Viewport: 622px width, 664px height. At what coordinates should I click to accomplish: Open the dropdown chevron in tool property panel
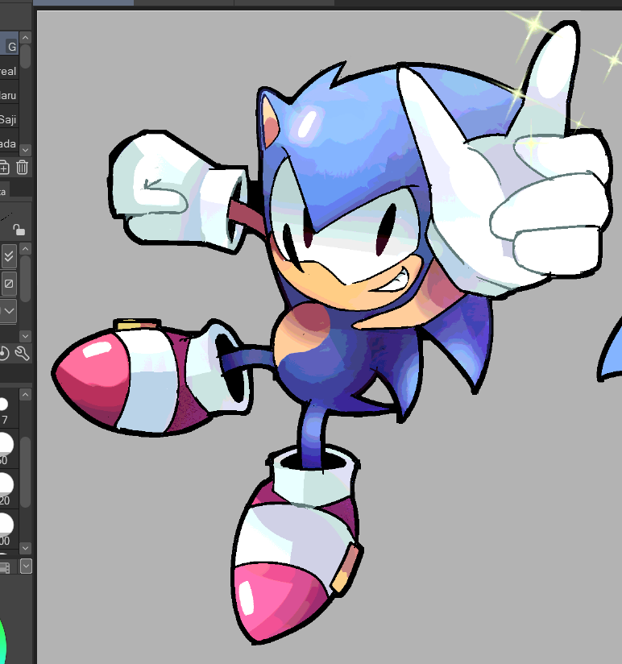pos(9,311)
